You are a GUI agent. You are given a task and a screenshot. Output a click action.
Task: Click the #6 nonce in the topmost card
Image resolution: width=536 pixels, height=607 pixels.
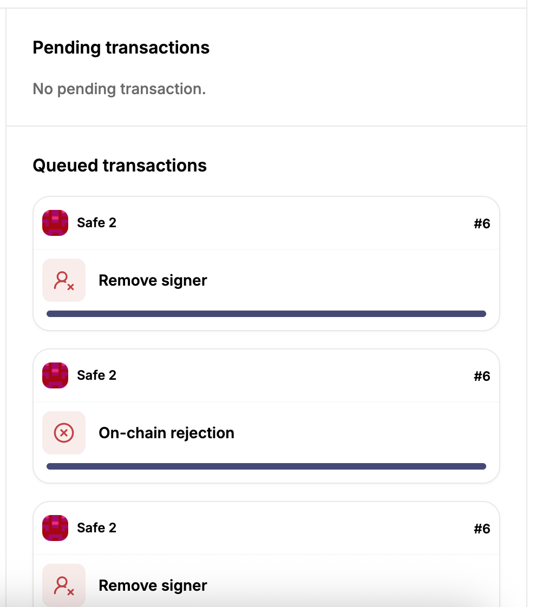pos(482,223)
